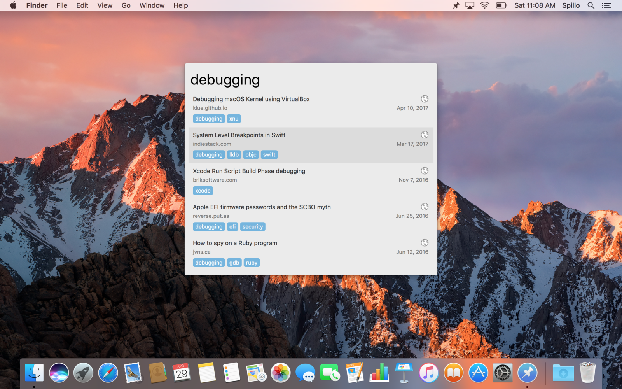Image resolution: width=622 pixels, height=389 pixels.
Task: Select Xcode Run Script Build Phase debugging result
Action: point(311,181)
